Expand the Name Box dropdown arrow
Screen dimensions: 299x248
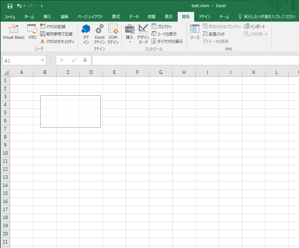tap(43, 60)
